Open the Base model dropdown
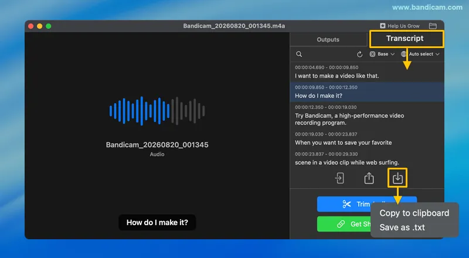 click(x=383, y=54)
